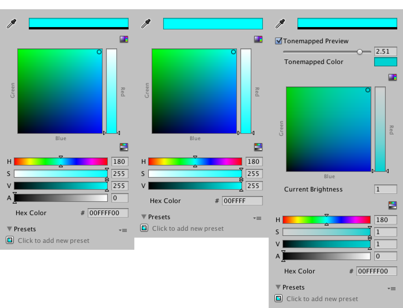Click the vertical Red slider in HDR panel
Image resolution: width=403 pixels, height=308 pixels.
(x=380, y=129)
